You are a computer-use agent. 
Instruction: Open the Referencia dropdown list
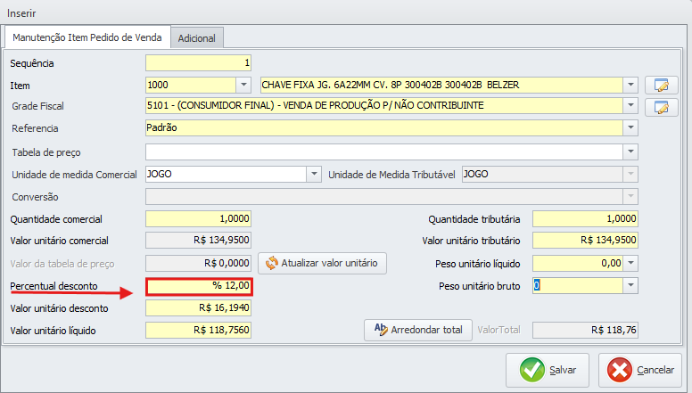click(631, 128)
